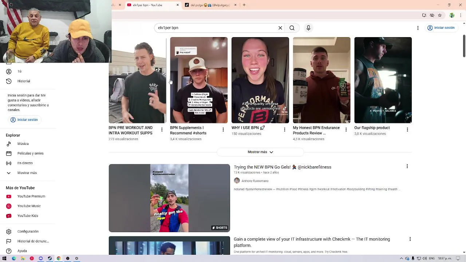Click the install app icon in address bar
466x262 pixels.
click(424, 15)
